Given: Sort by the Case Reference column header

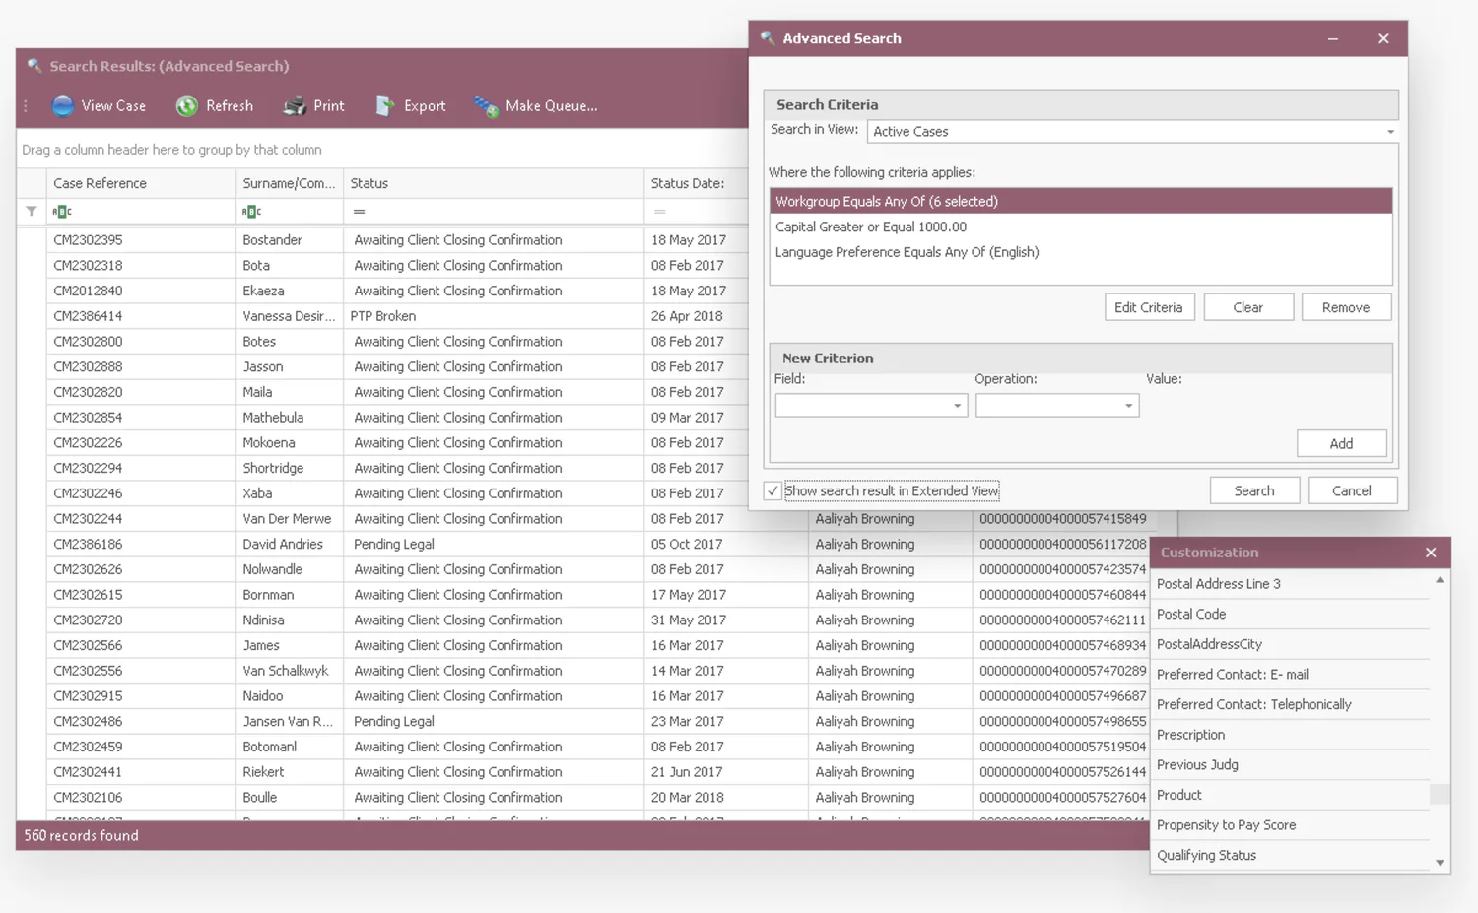Looking at the screenshot, I should pyautogui.click(x=141, y=183).
